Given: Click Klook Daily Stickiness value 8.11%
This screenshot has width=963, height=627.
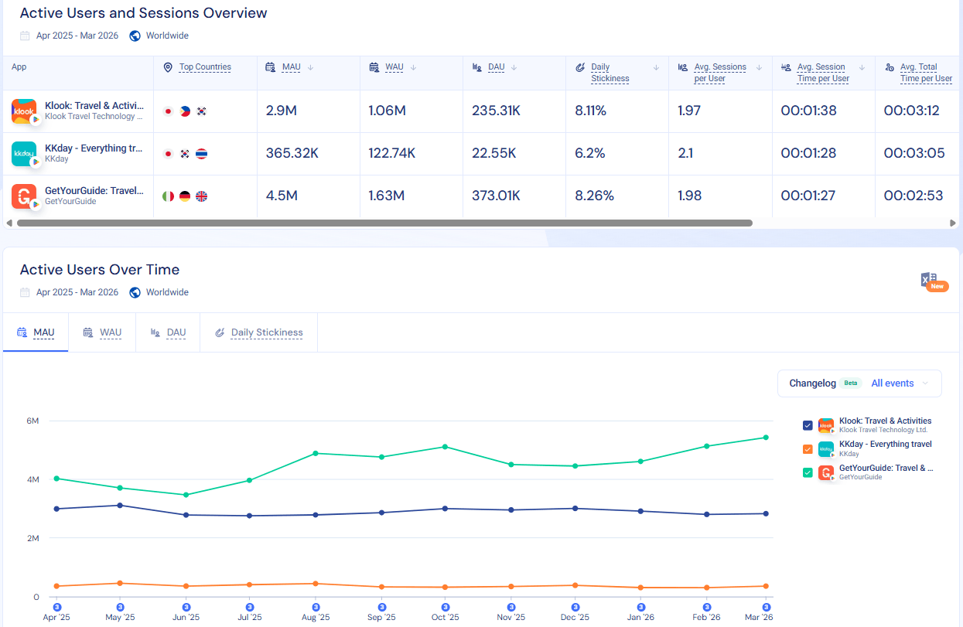Looking at the screenshot, I should 591,111.
